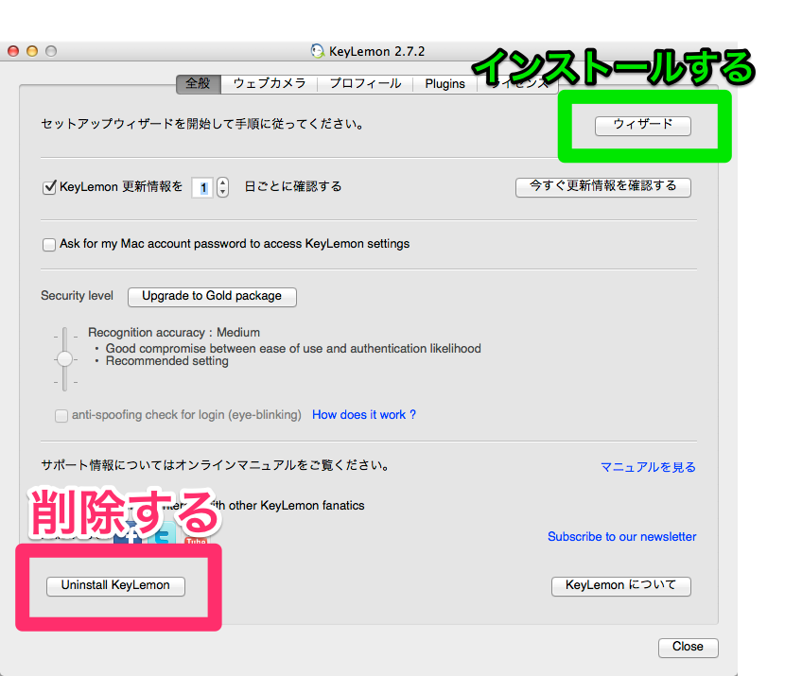Click the yellow minimize window button

pyautogui.click(x=32, y=51)
